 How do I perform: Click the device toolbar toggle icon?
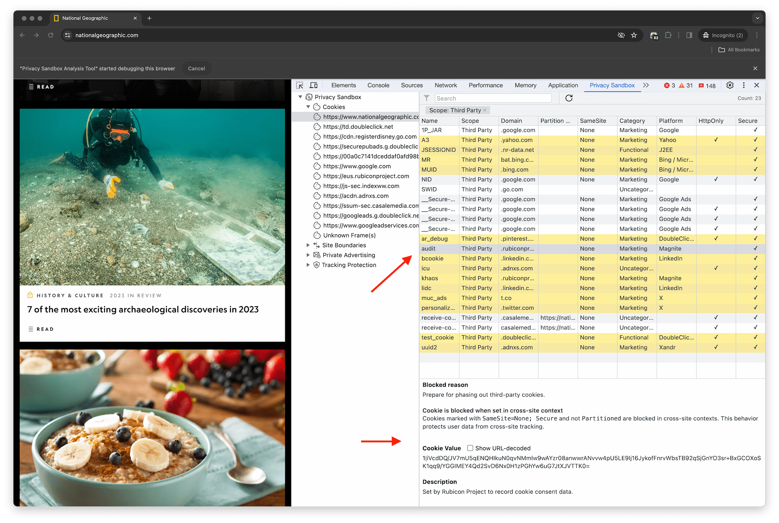coord(314,85)
